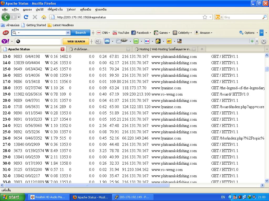Switch to 203.170.192.149 PuTTY taskbar item
The height and width of the screenshot is (201, 269).
132,197
